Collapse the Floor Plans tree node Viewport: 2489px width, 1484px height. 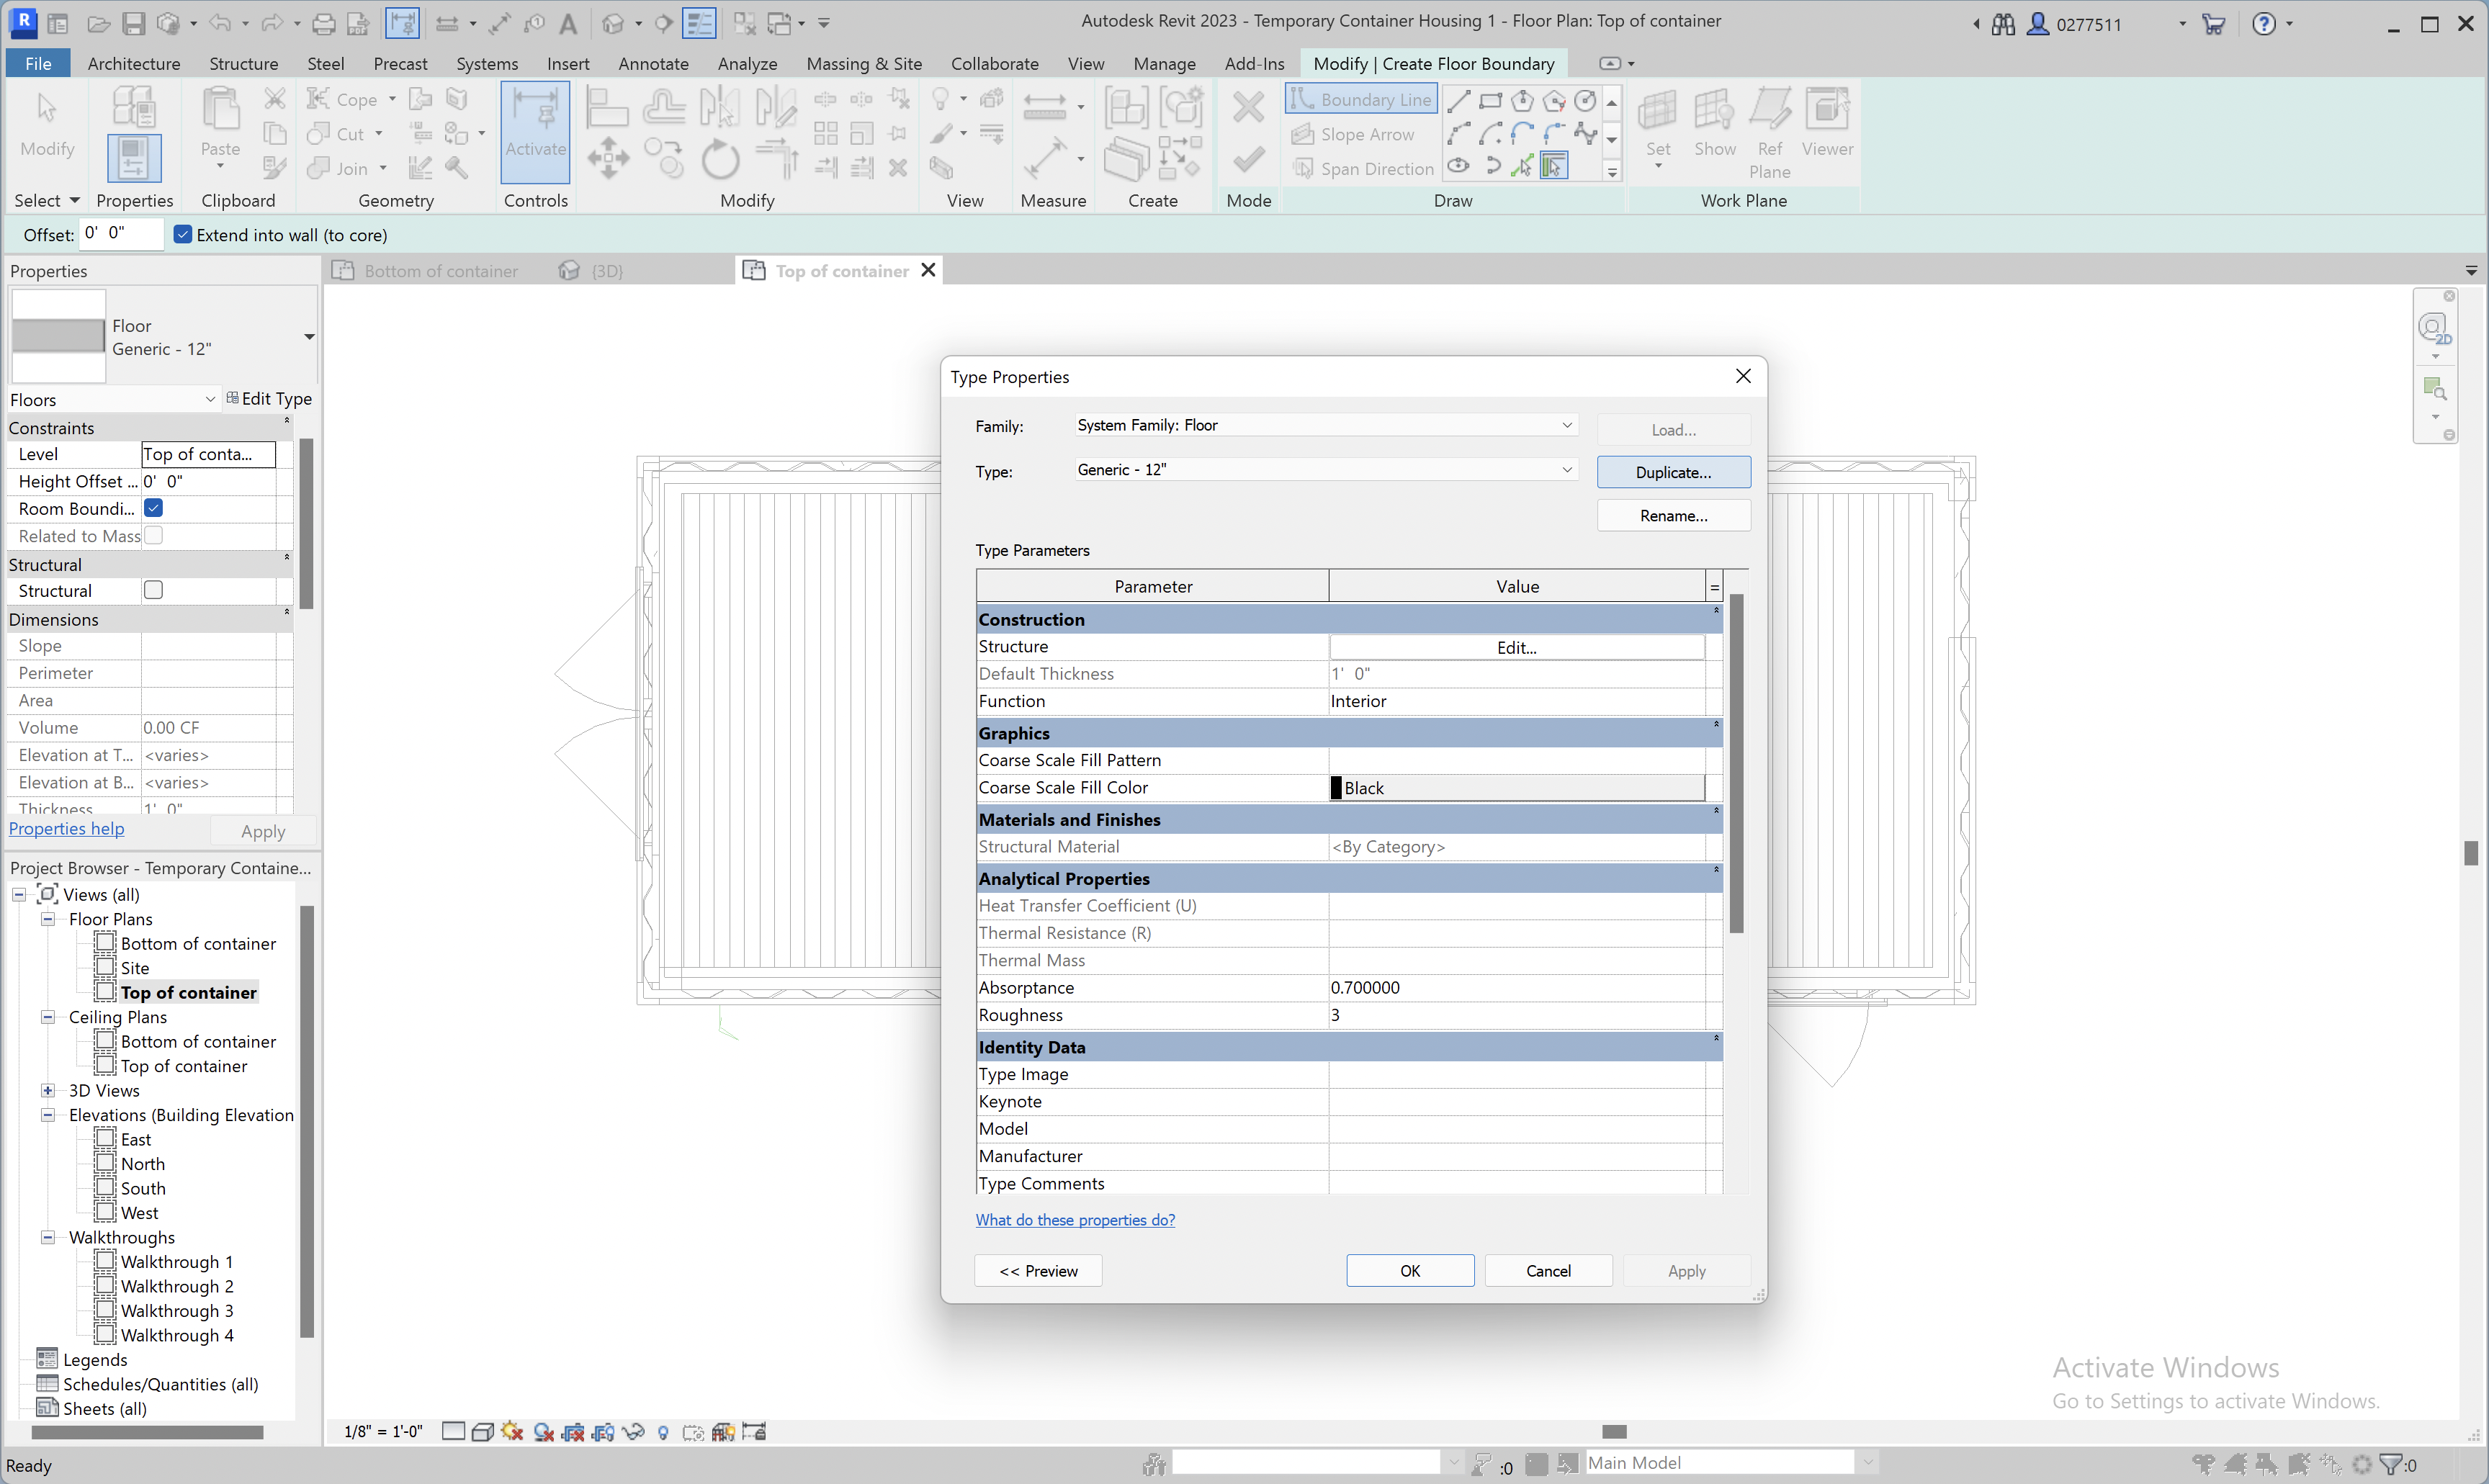tap(47, 918)
